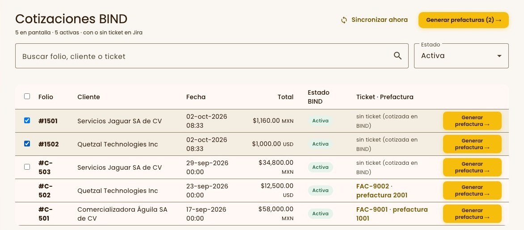This screenshot has width=524, height=230.
Task: Generate prefactura for the #1501 row
Action: 472,121
